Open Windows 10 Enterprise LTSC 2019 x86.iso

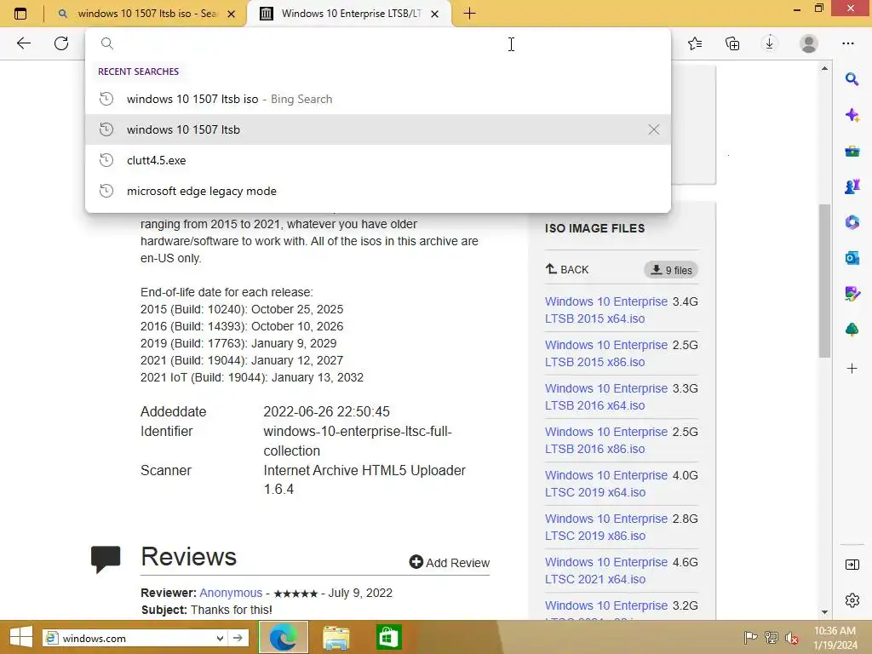click(x=606, y=526)
